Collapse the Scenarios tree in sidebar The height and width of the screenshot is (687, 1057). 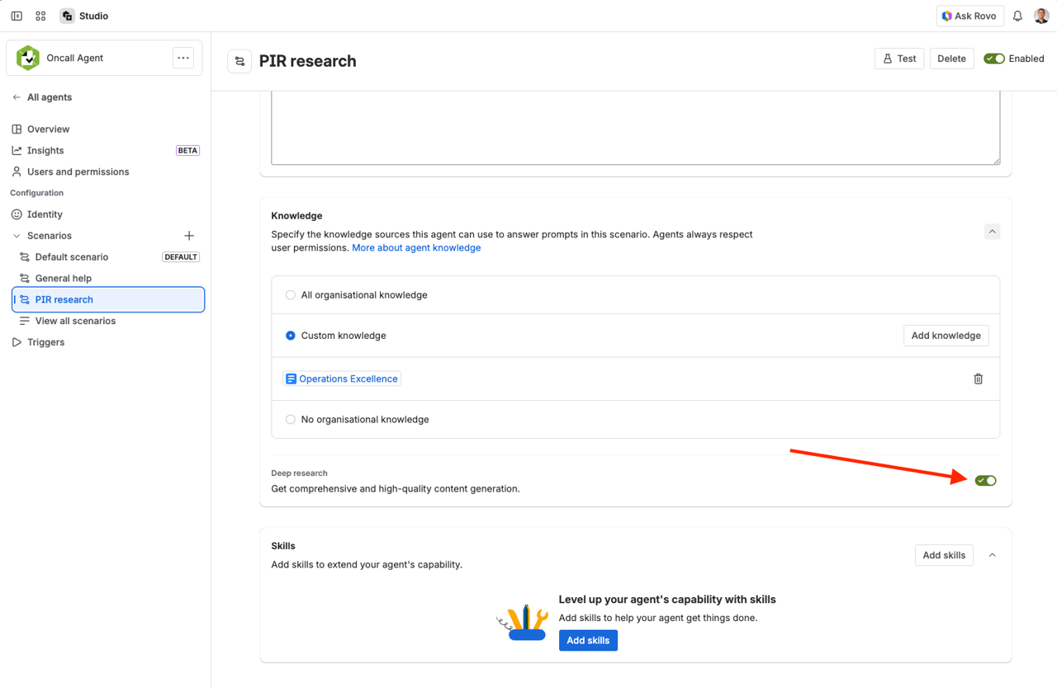(x=18, y=235)
